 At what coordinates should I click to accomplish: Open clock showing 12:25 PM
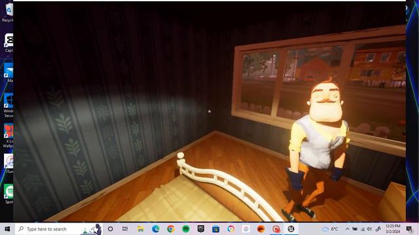tap(393, 228)
